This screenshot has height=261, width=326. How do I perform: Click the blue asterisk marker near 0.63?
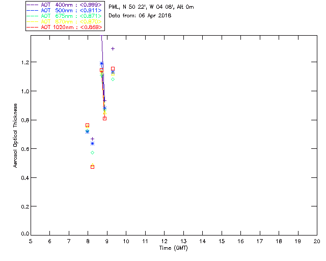[93, 144]
